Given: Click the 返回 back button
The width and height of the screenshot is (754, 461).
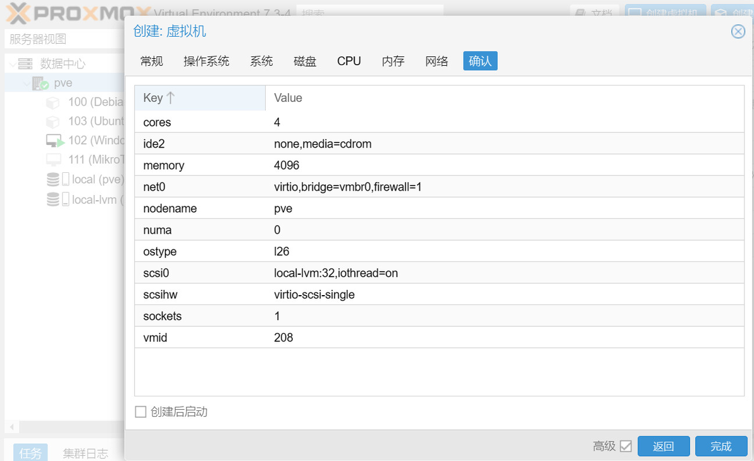Looking at the screenshot, I should 664,446.
